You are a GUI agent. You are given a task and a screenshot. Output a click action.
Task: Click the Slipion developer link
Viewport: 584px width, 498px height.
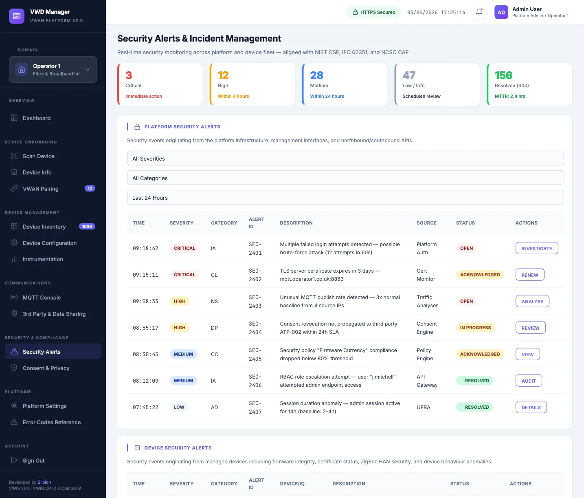[x=44, y=482]
